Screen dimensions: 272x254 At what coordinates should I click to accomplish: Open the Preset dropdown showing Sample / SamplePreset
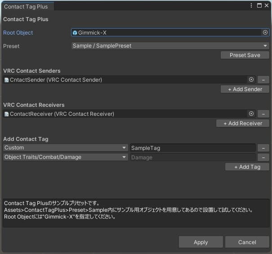(170, 46)
